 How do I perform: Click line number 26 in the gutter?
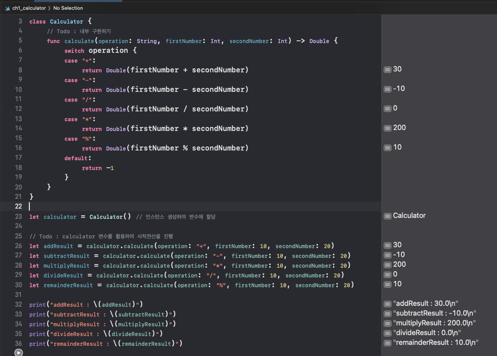pos(18,246)
